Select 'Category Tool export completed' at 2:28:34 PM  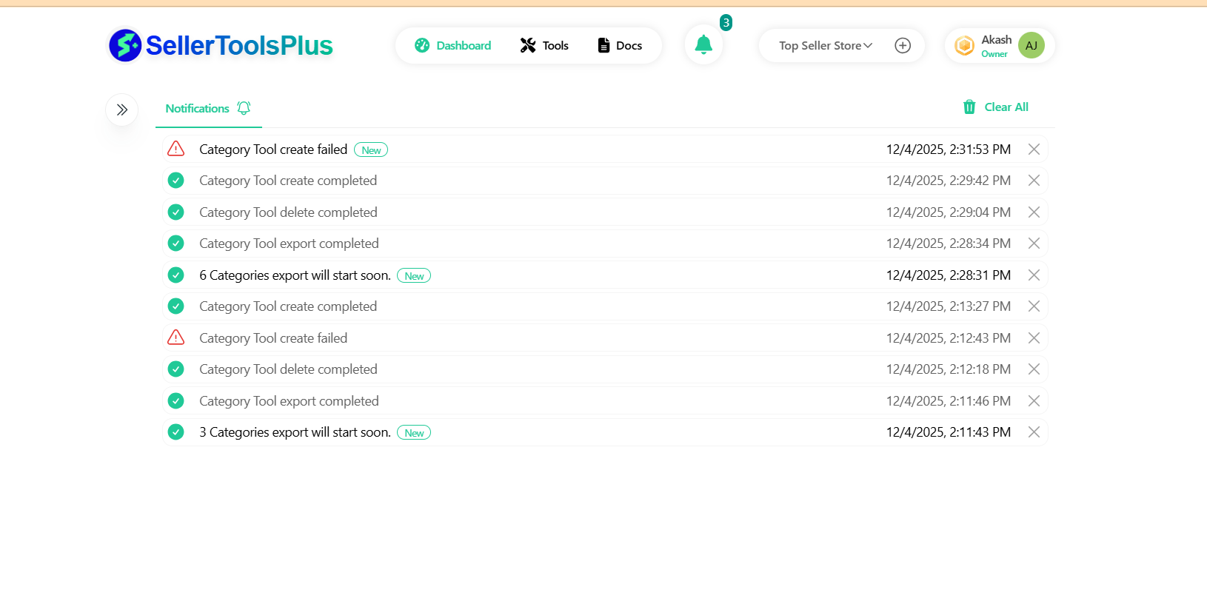[x=289, y=244]
